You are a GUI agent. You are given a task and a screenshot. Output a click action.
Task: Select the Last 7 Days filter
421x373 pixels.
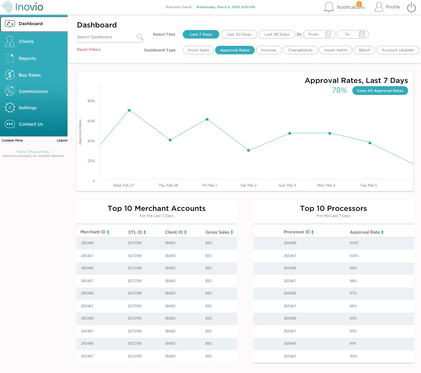point(201,34)
